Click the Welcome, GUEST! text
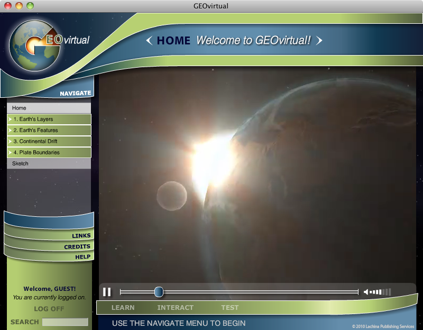Viewport: 423px width, 330px height. 49,289
